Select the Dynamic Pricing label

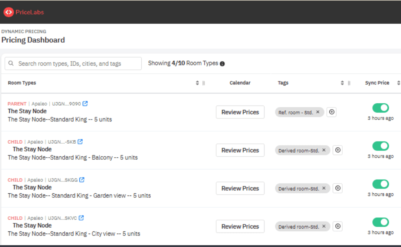[23, 31]
